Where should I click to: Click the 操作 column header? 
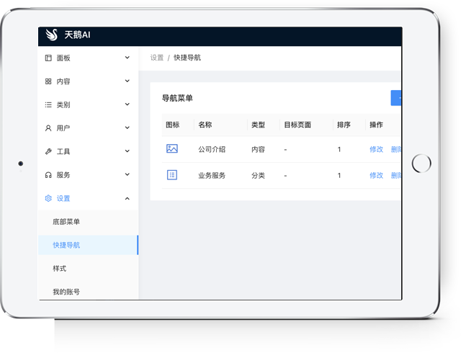[x=376, y=125]
